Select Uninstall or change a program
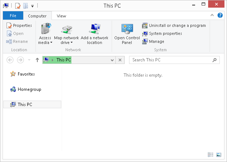 point(174,25)
